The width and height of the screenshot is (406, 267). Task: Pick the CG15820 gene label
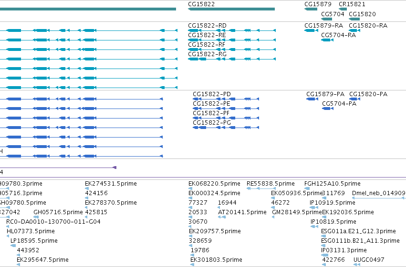click(362, 14)
